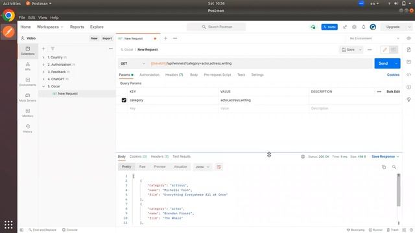The image size is (415, 233).
Task: Open the JSON format dropdown
Action: point(202,167)
